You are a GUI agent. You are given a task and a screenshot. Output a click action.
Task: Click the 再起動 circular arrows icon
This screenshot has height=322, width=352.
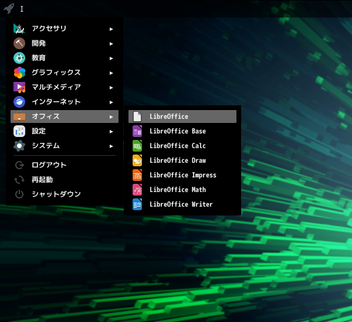pos(19,180)
